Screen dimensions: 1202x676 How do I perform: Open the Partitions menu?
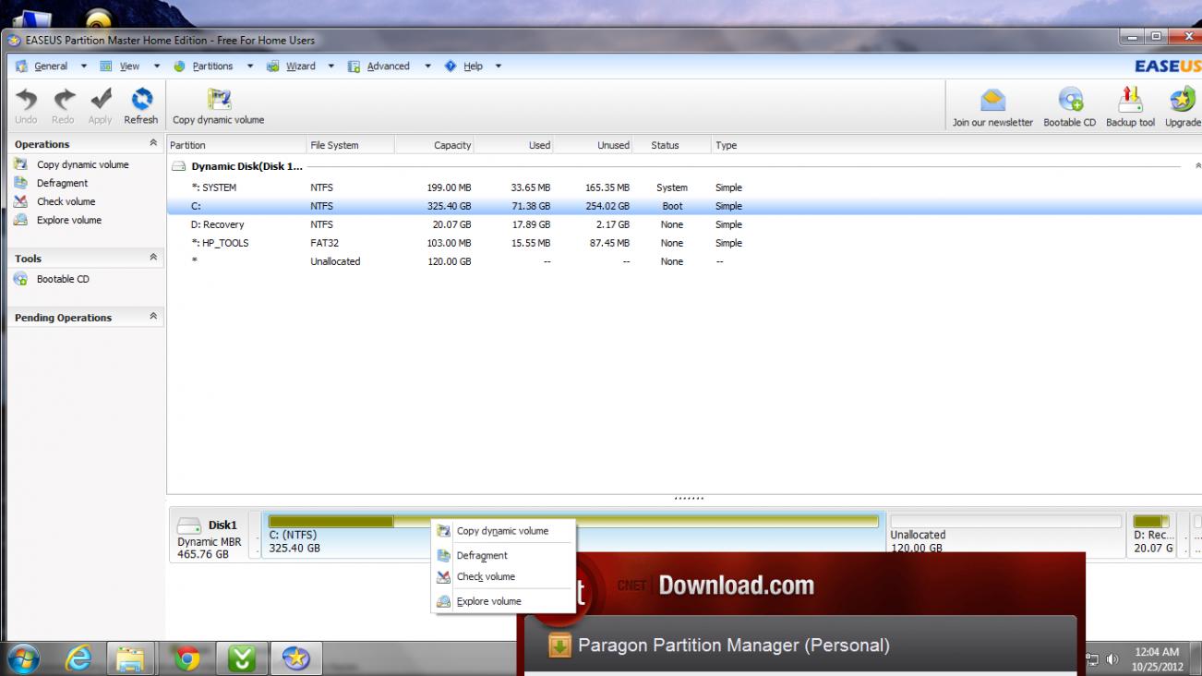point(211,66)
